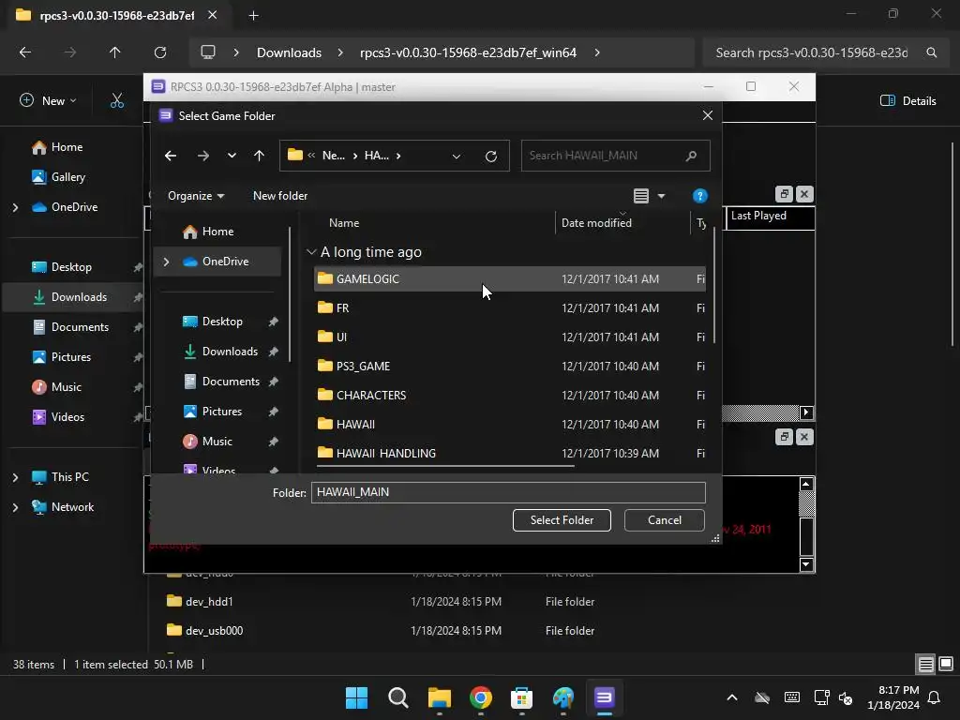Float the RPCS3 game list panel
960x720 pixels.
784,194
